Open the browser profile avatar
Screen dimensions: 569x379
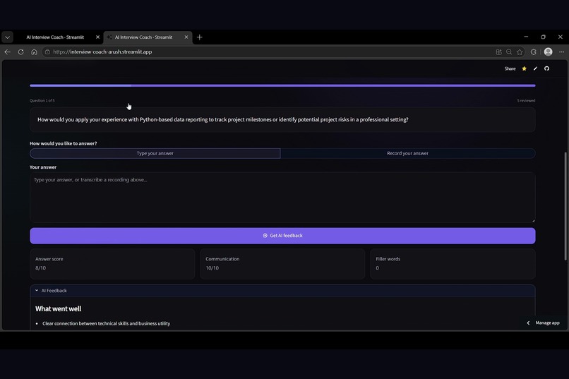(549, 52)
